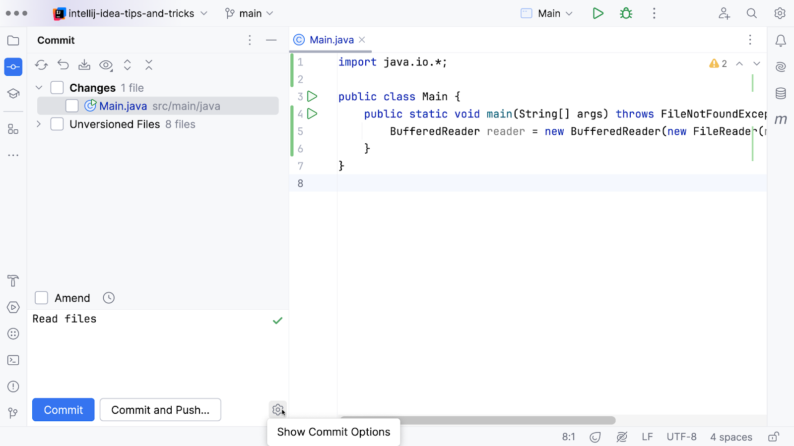Click the Commit button

pyautogui.click(x=64, y=410)
